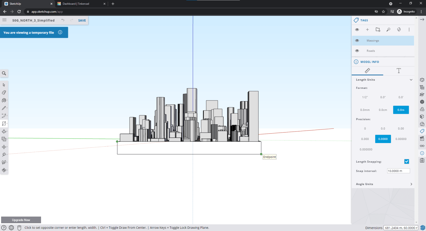Select the Tape Measure tool
Viewport: 426px width, 231px height.
click(x=4, y=155)
